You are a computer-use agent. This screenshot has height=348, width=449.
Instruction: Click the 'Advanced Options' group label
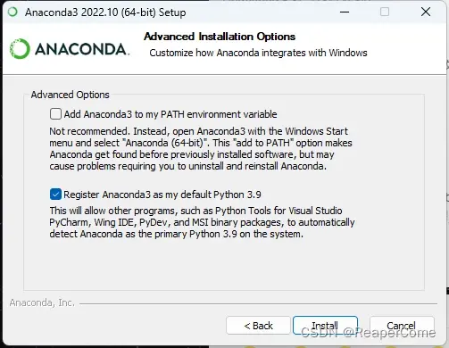pos(71,95)
